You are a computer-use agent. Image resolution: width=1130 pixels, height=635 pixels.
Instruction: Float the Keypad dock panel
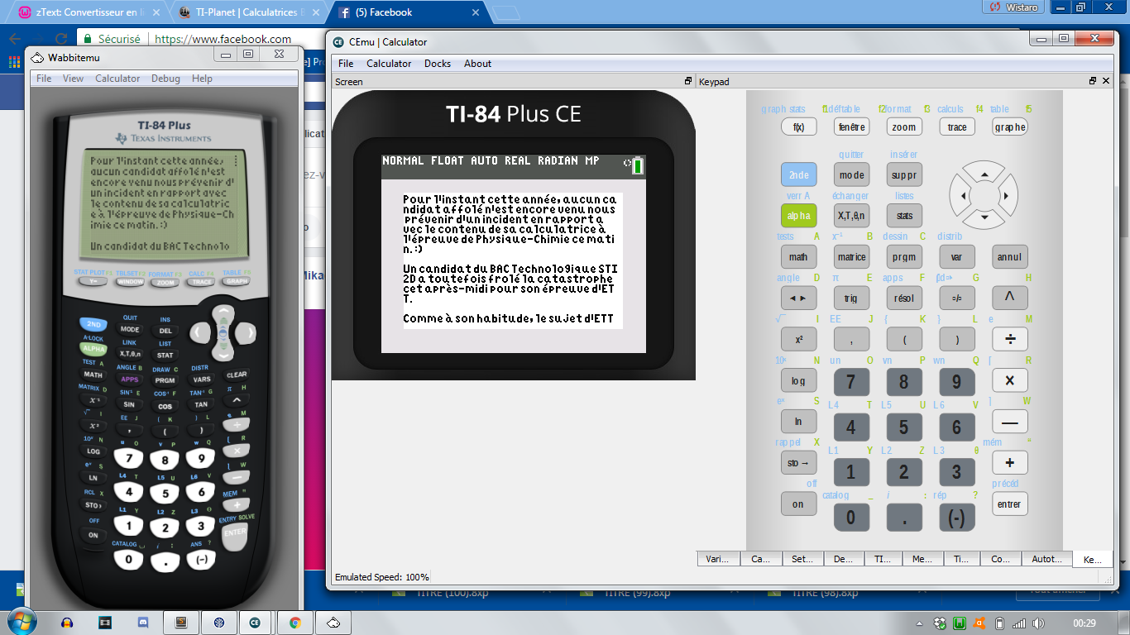[1093, 81]
